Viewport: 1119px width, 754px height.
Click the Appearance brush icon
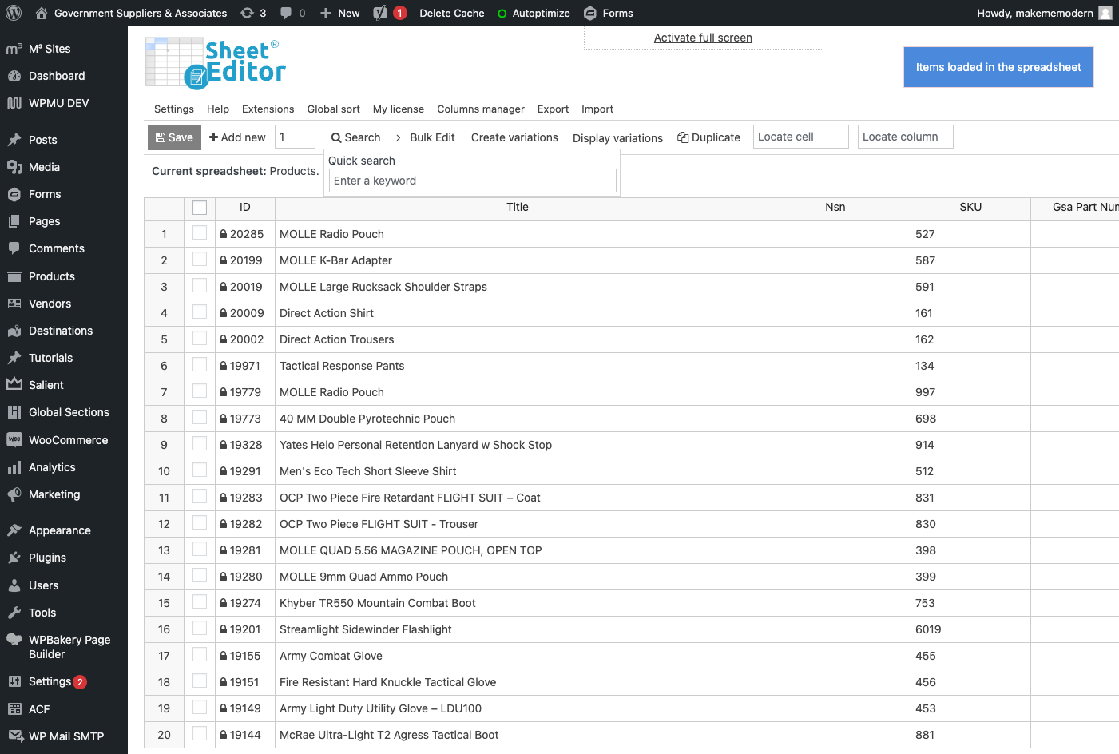[x=14, y=530]
